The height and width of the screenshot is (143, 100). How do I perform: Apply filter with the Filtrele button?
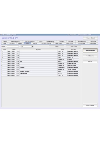[x=56, y=46]
